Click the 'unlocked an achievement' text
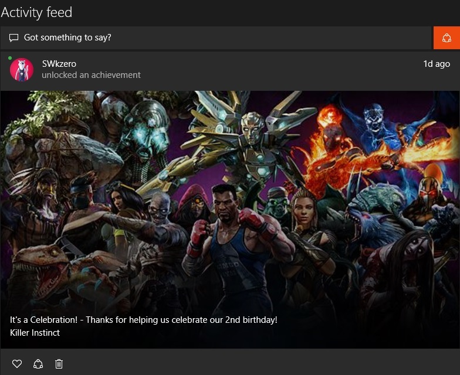Viewport: 460px width, 375px height. 92,75
